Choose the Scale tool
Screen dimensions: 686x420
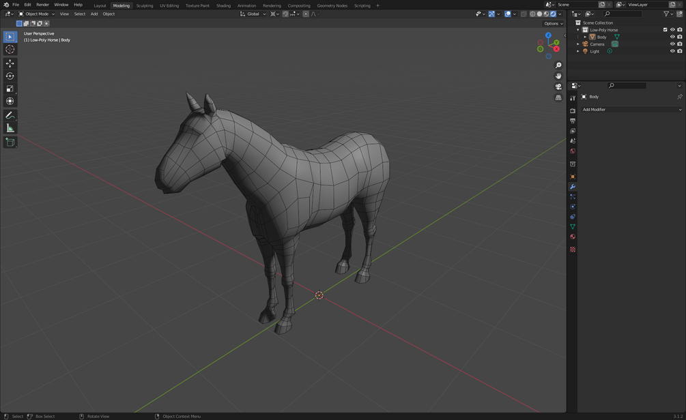point(10,89)
